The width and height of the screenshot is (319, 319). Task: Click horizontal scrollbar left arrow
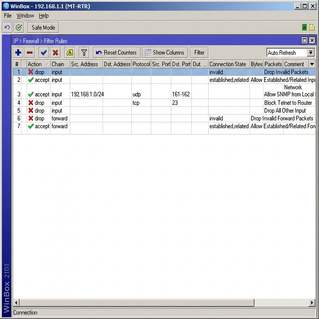tap(16, 303)
